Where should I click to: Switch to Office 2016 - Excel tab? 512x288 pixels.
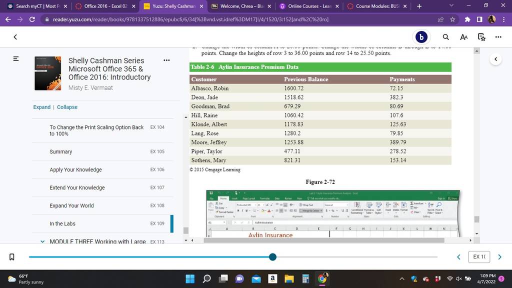pos(105,6)
